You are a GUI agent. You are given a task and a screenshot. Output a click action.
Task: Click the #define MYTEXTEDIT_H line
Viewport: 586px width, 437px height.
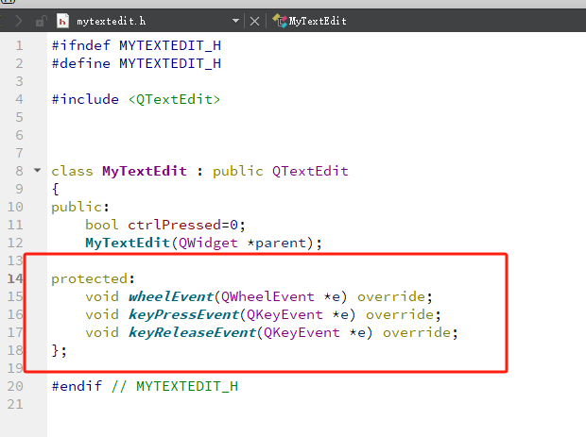pyautogui.click(x=136, y=63)
